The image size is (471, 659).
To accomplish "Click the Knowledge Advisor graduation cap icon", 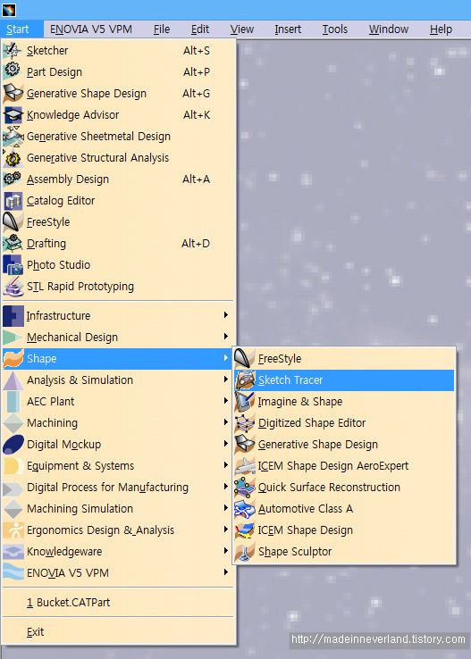I will pos(13,114).
